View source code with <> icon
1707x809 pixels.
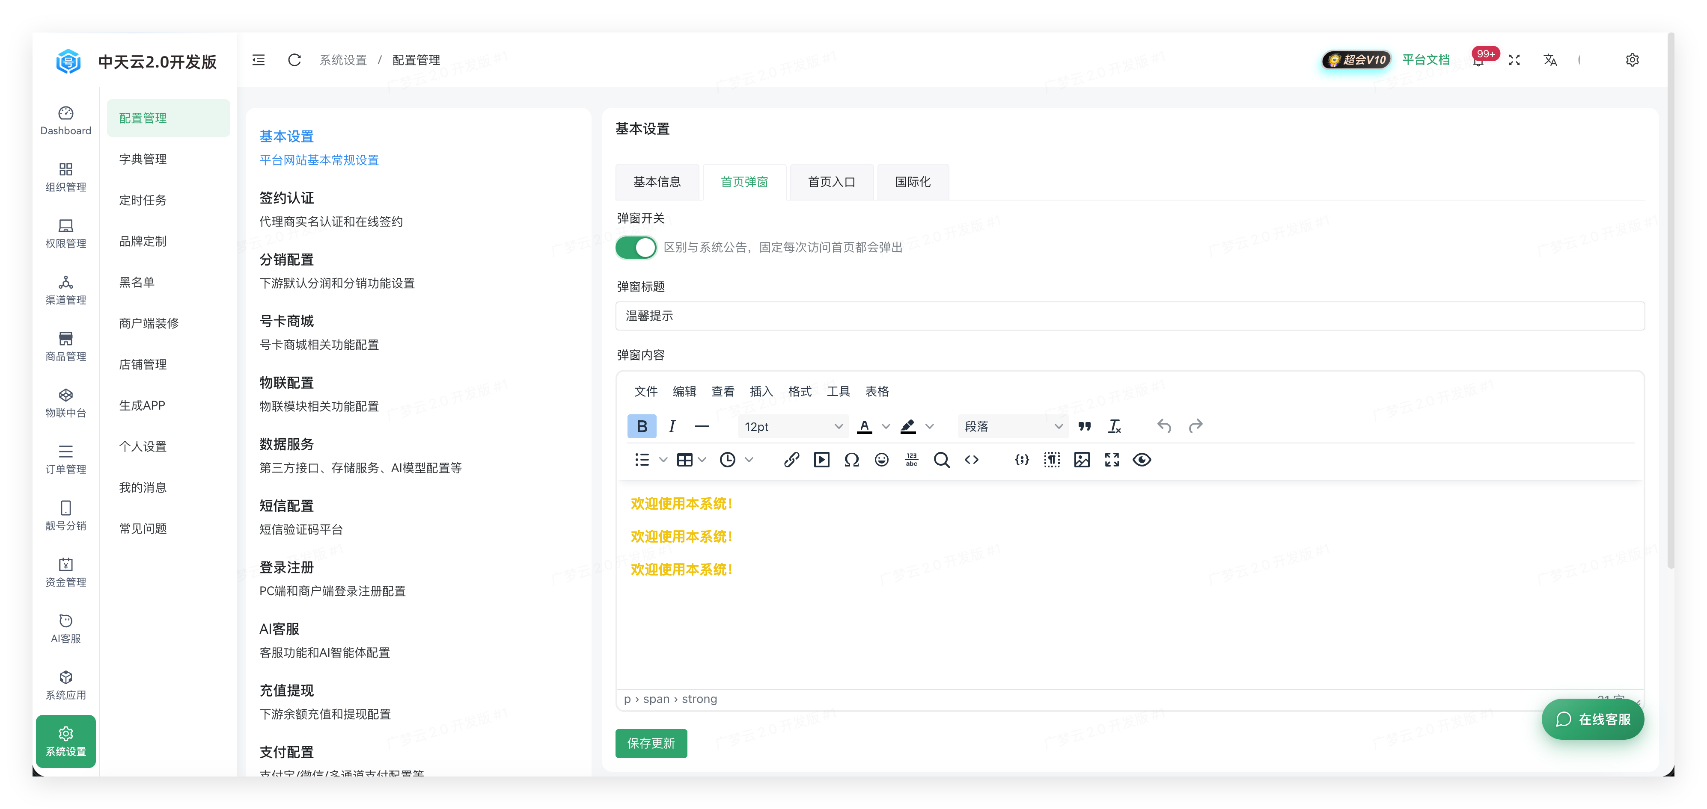[972, 460]
